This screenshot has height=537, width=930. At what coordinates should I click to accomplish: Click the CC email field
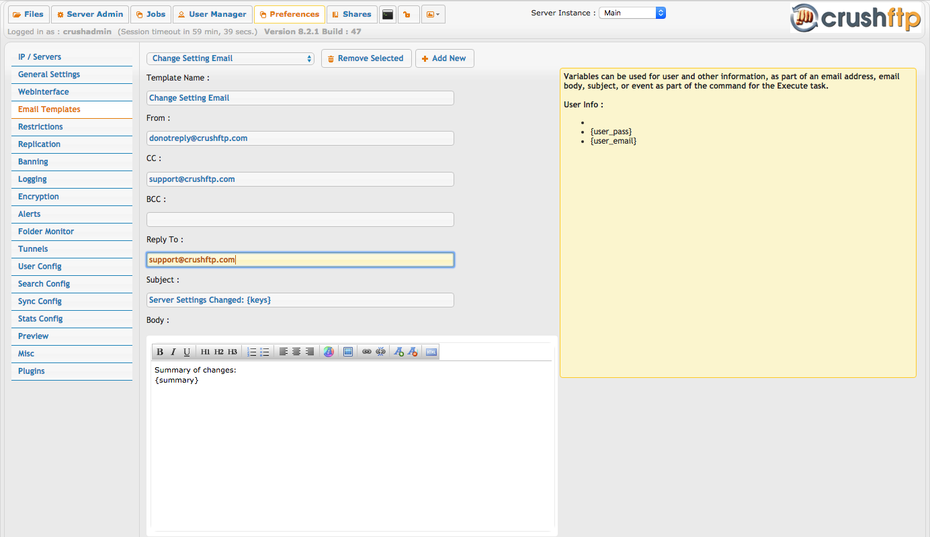pyautogui.click(x=300, y=179)
